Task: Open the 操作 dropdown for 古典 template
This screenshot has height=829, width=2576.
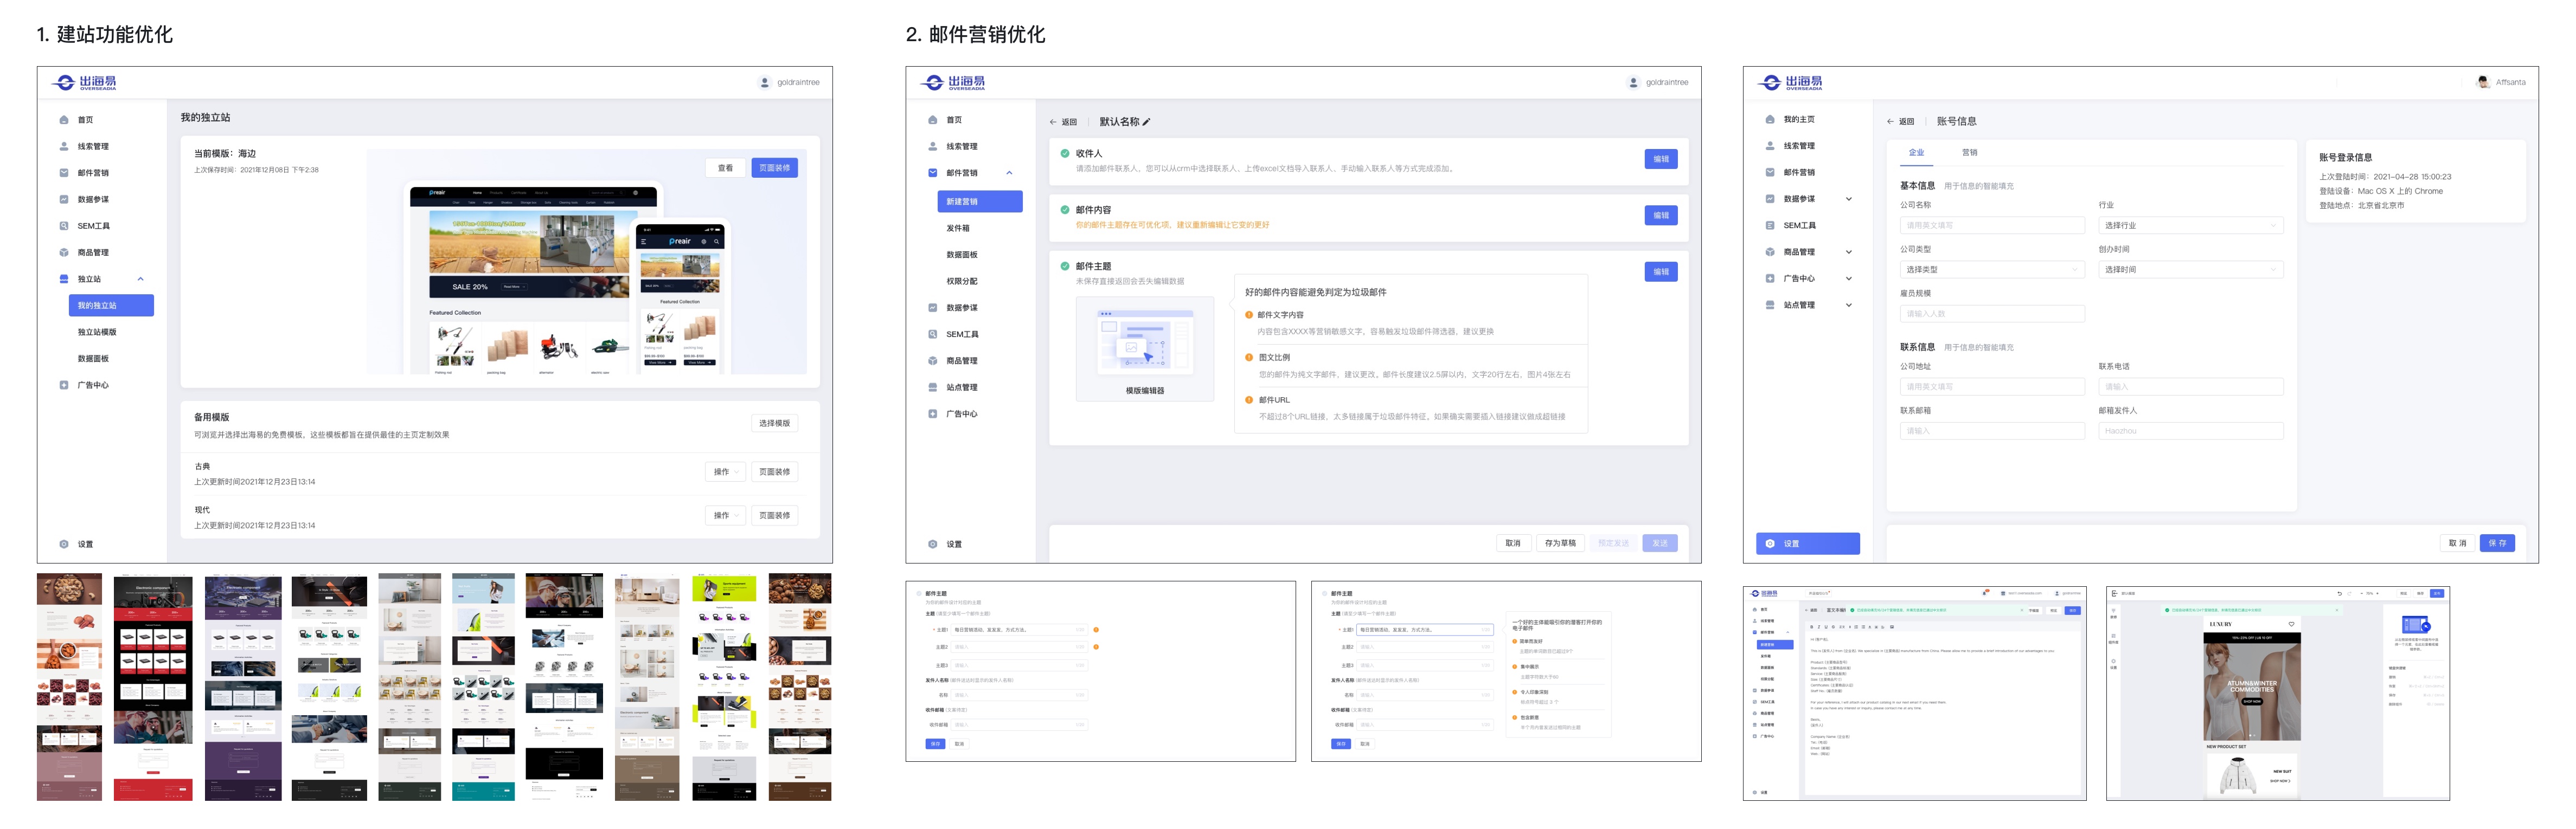Action: coord(726,471)
